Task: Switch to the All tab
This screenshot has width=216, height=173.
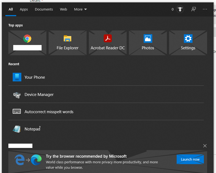Action: tap(11, 9)
